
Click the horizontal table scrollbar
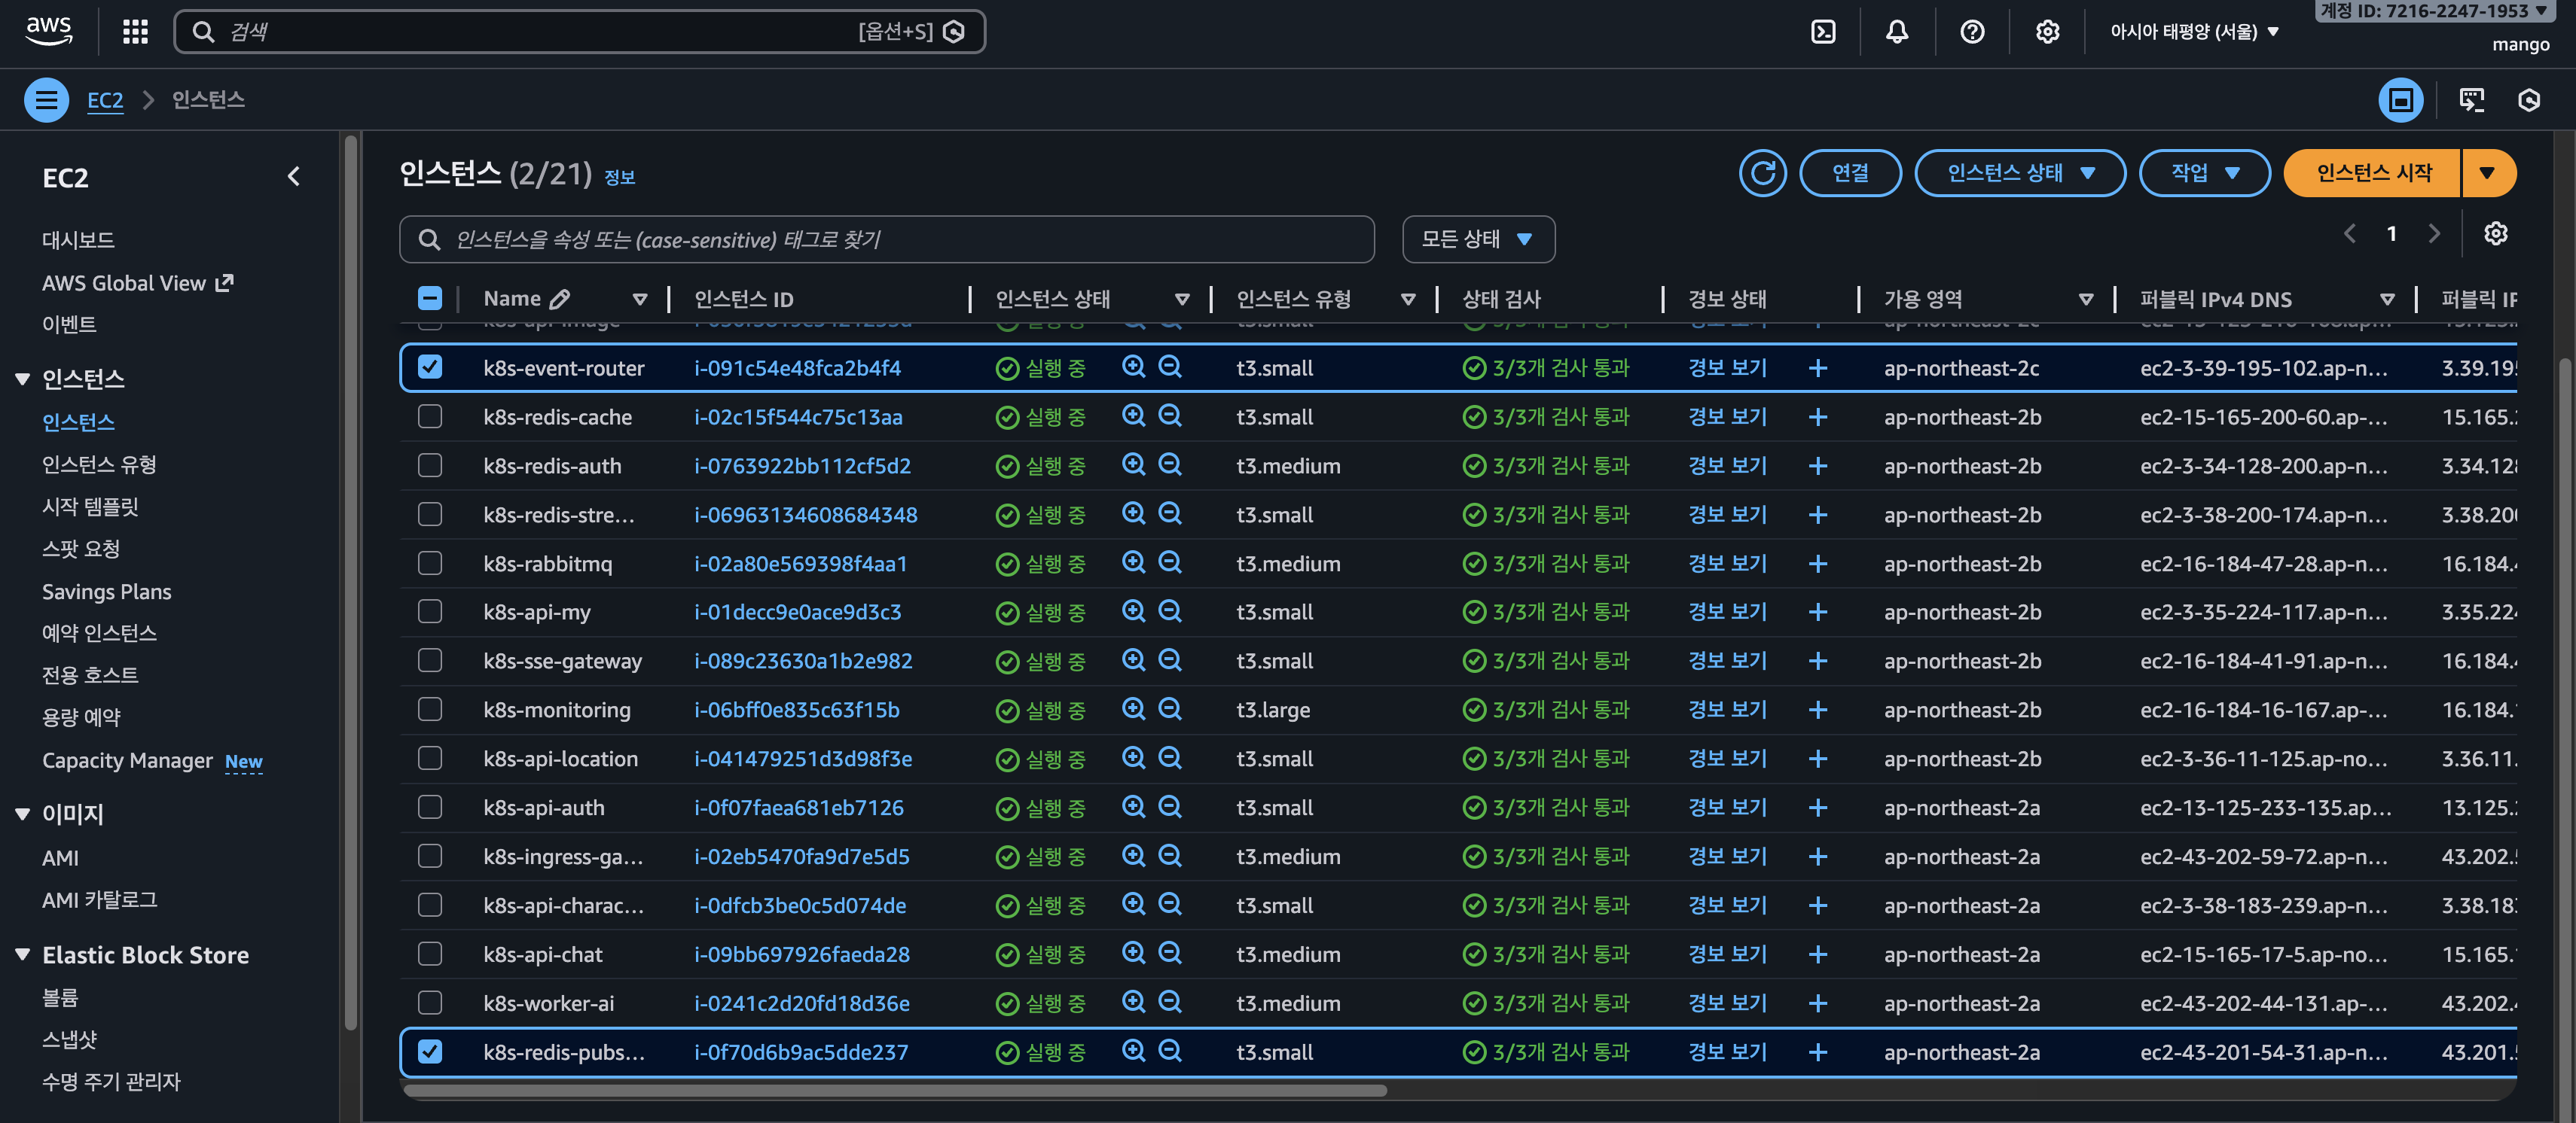895,1090
